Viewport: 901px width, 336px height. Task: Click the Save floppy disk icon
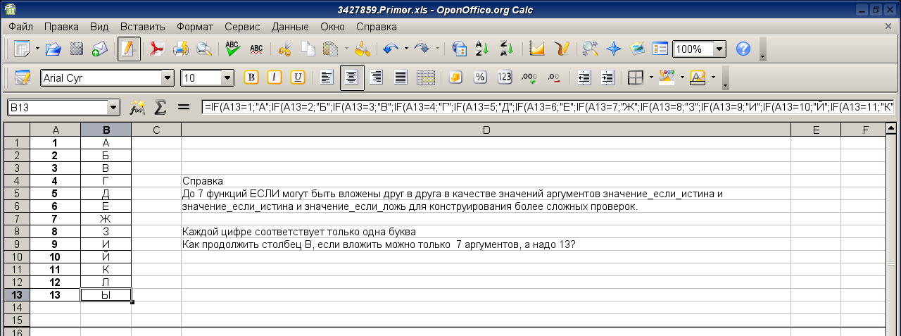(77, 49)
